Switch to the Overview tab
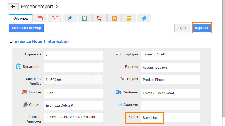Viewport: 225px width, 126px height. pyautogui.click(x=21, y=19)
